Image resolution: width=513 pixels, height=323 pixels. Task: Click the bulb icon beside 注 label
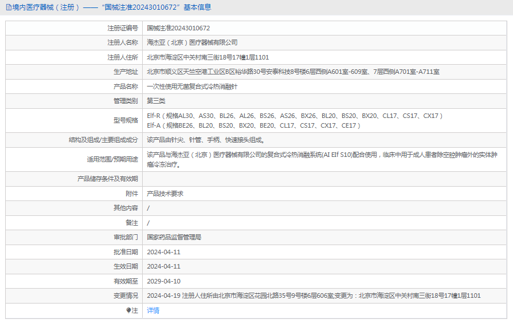point(128,310)
